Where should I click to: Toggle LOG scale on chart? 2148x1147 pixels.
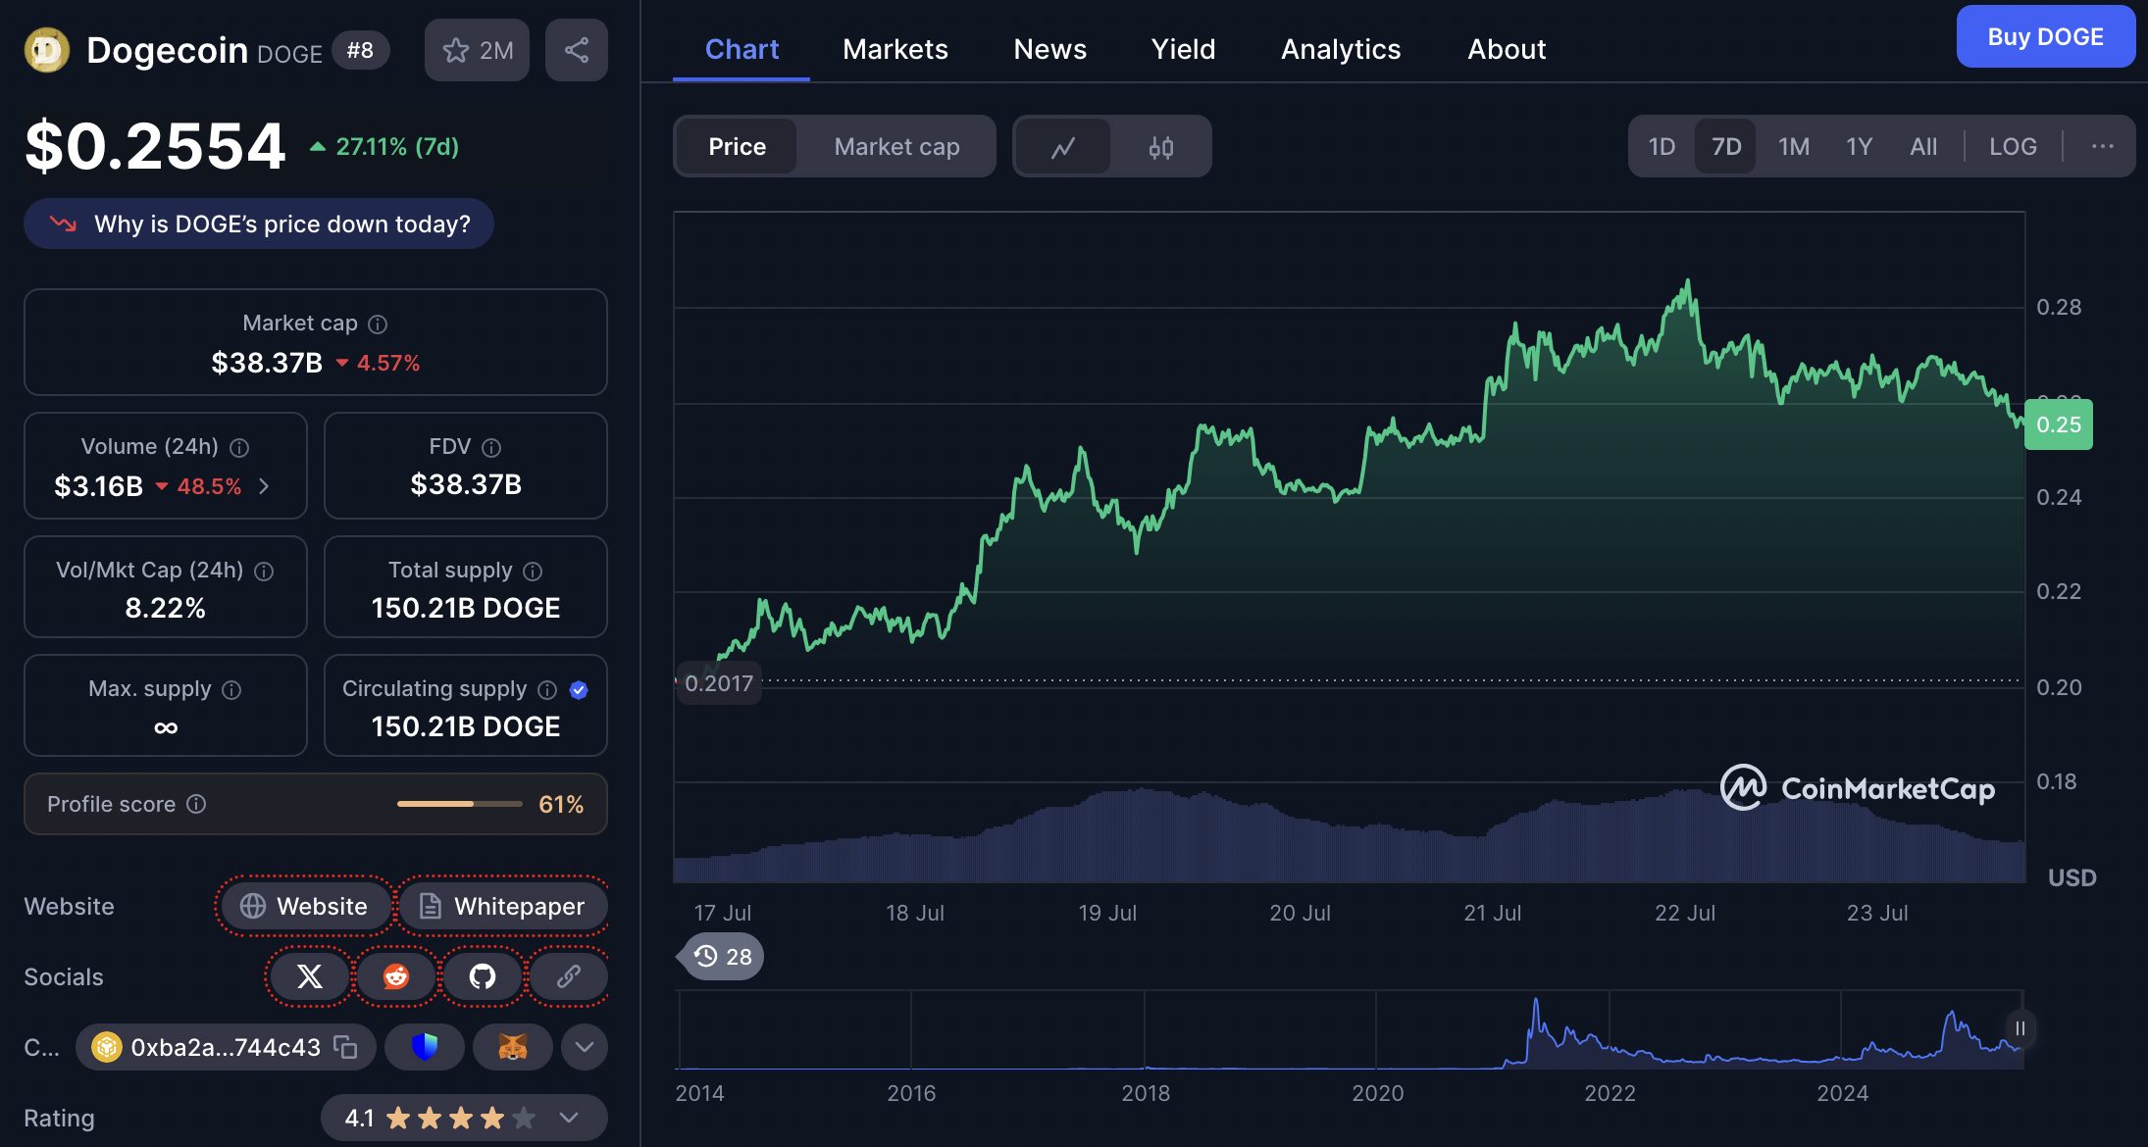(2013, 146)
